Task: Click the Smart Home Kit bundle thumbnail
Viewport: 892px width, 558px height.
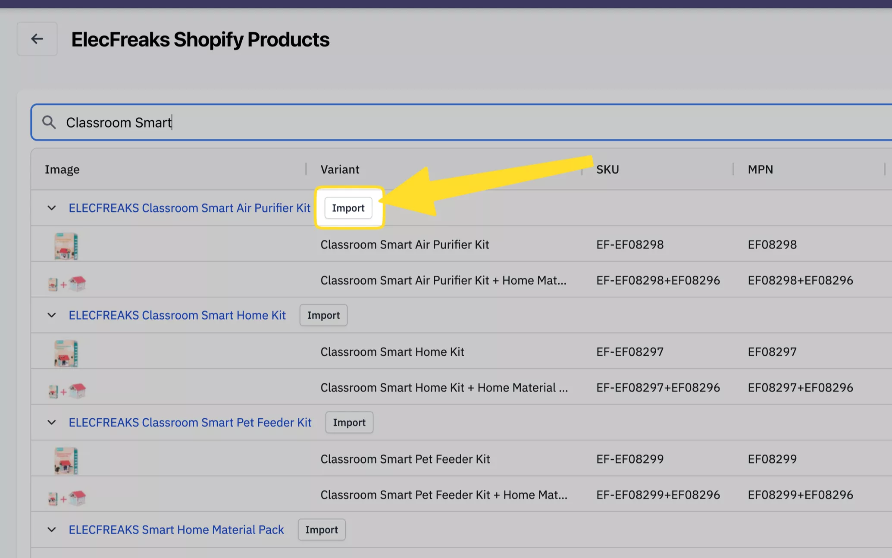Action: (x=67, y=391)
